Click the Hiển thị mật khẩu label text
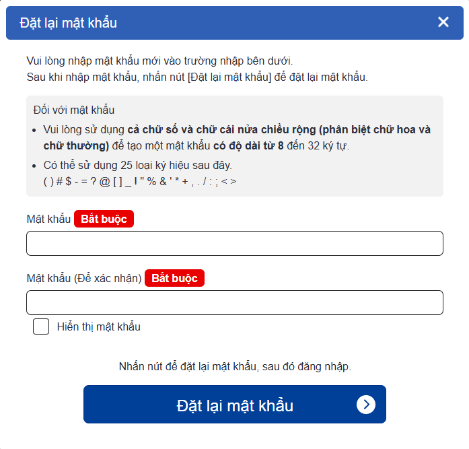This screenshot has height=449, width=469. point(99,327)
